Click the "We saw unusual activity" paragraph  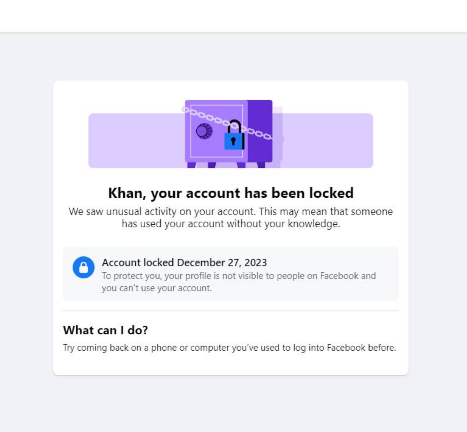(x=231, y=217)
